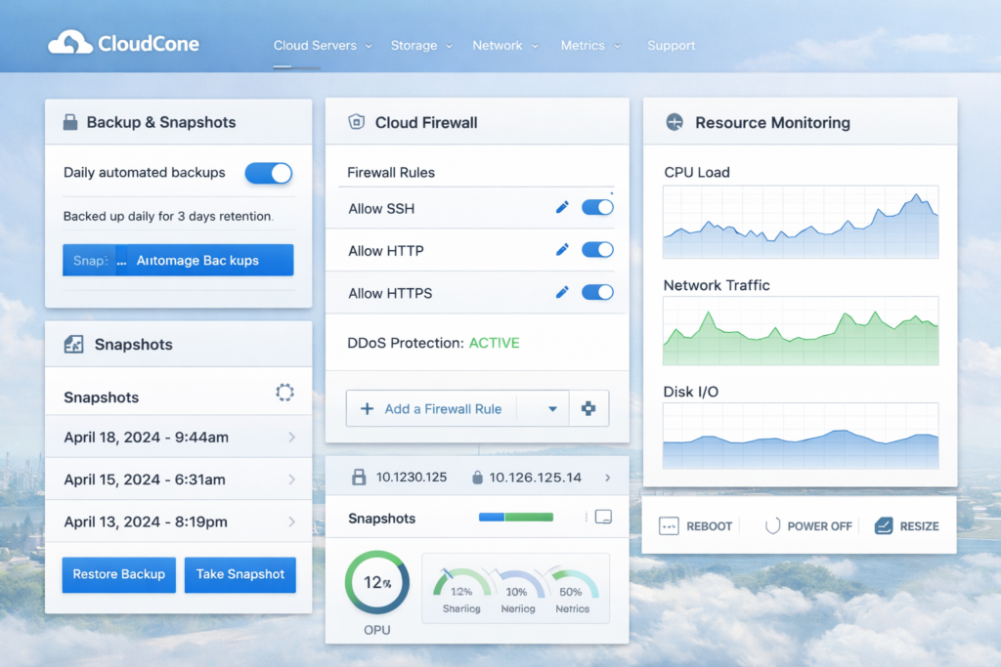Screen dimensions: 1001x667
Task: Click the pencil icon beside Allow SSH
Action: 562,207
